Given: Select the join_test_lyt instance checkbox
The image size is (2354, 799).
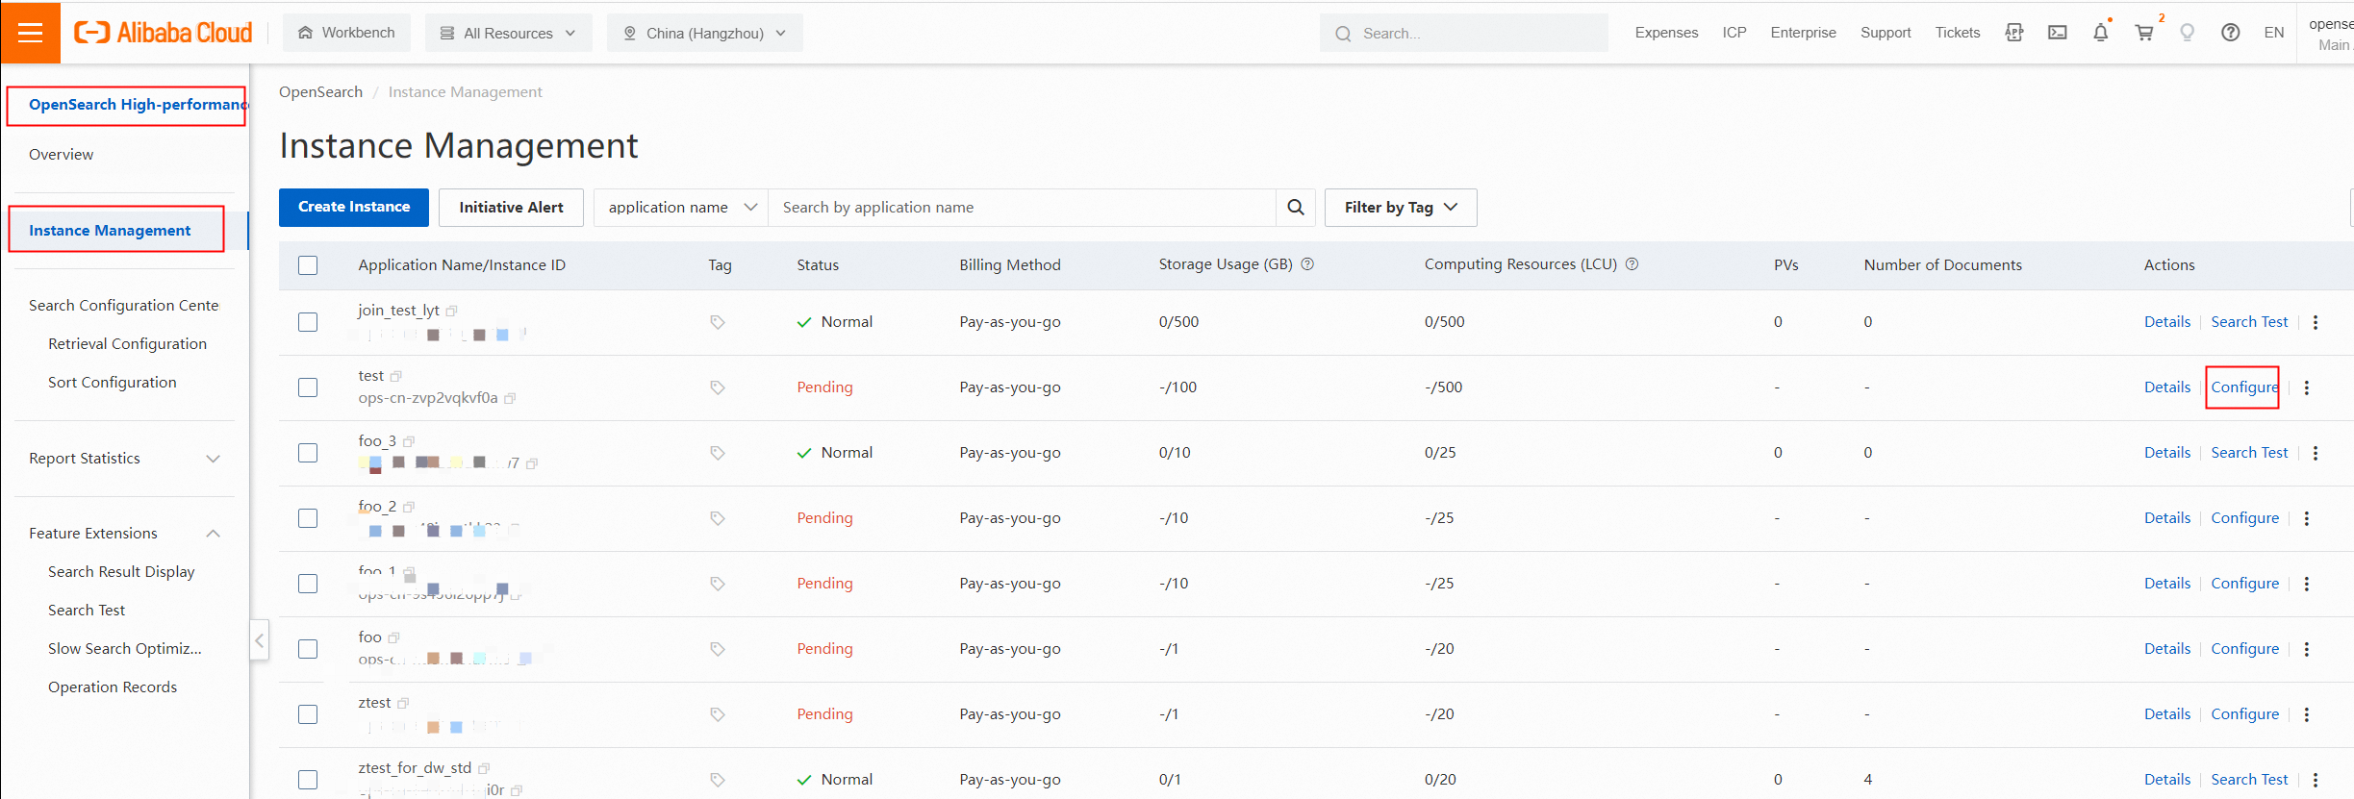Looking at the screenshot, I should (308, 322).
